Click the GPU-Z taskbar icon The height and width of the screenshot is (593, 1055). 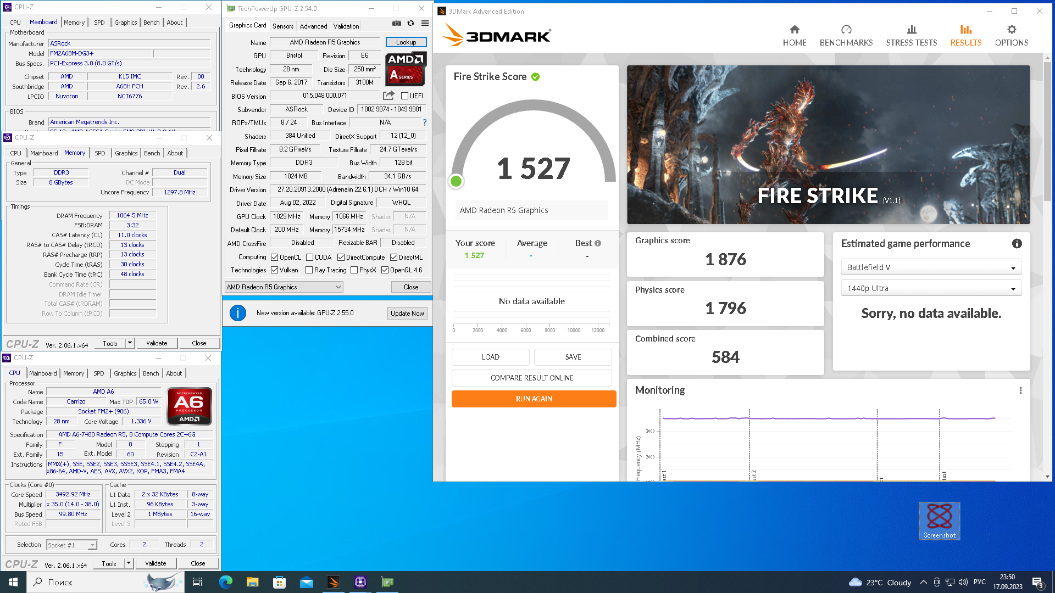(387, 582)
